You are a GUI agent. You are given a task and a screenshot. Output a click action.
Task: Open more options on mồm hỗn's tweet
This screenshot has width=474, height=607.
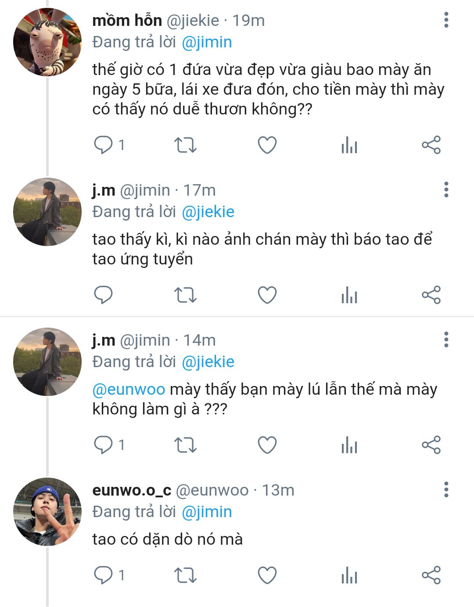446,20
